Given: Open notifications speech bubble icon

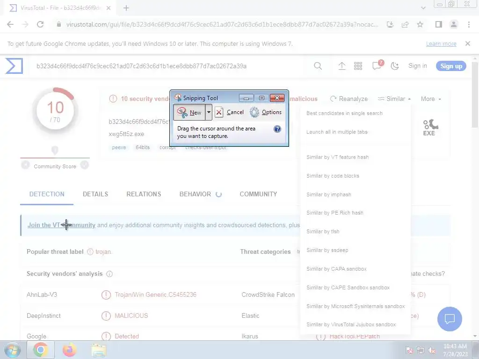Looking at the screenshot, I should [377, 65].
